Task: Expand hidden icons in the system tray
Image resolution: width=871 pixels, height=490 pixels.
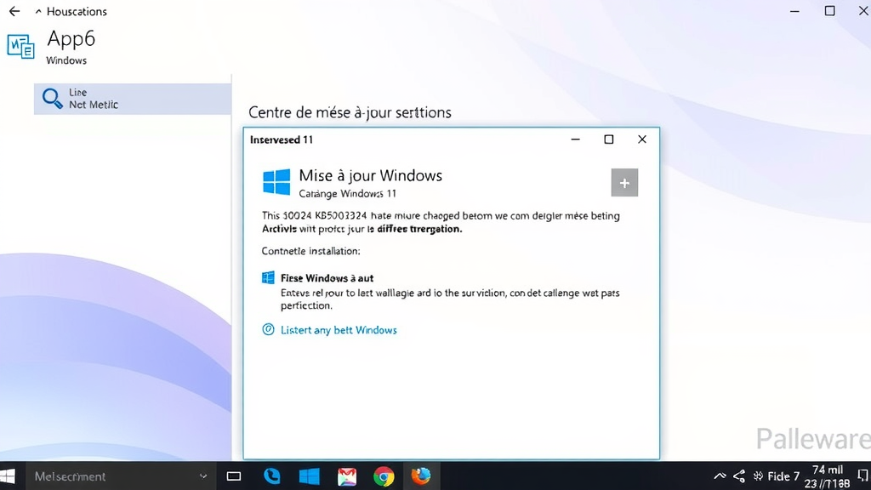Action: click(720, 476)
